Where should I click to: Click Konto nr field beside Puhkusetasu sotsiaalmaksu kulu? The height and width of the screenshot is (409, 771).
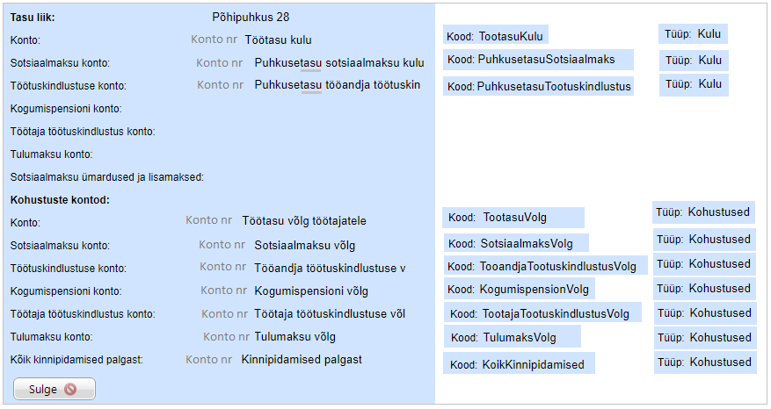(x=219, y=63)
